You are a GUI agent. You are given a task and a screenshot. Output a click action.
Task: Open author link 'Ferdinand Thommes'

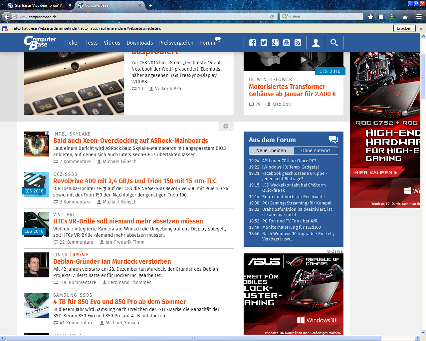click(x=127, y=282)
